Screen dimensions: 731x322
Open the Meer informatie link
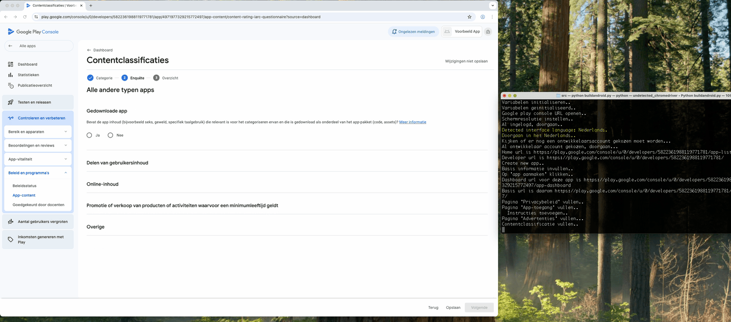(x=413, y=122)
